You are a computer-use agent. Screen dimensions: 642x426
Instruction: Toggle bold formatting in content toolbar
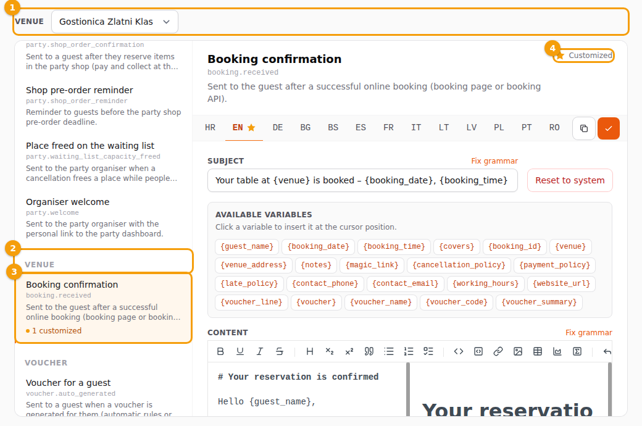(x=220, y=351)
